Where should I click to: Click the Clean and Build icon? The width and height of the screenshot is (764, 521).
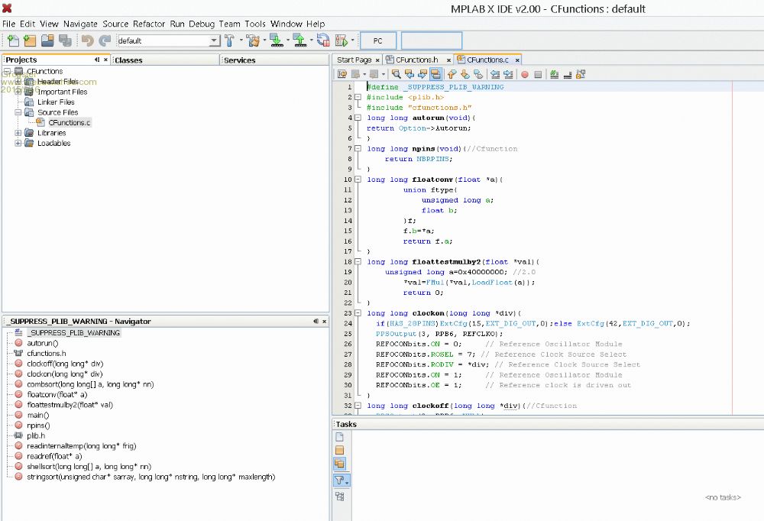pyautogui.click(x=253, y=40)
